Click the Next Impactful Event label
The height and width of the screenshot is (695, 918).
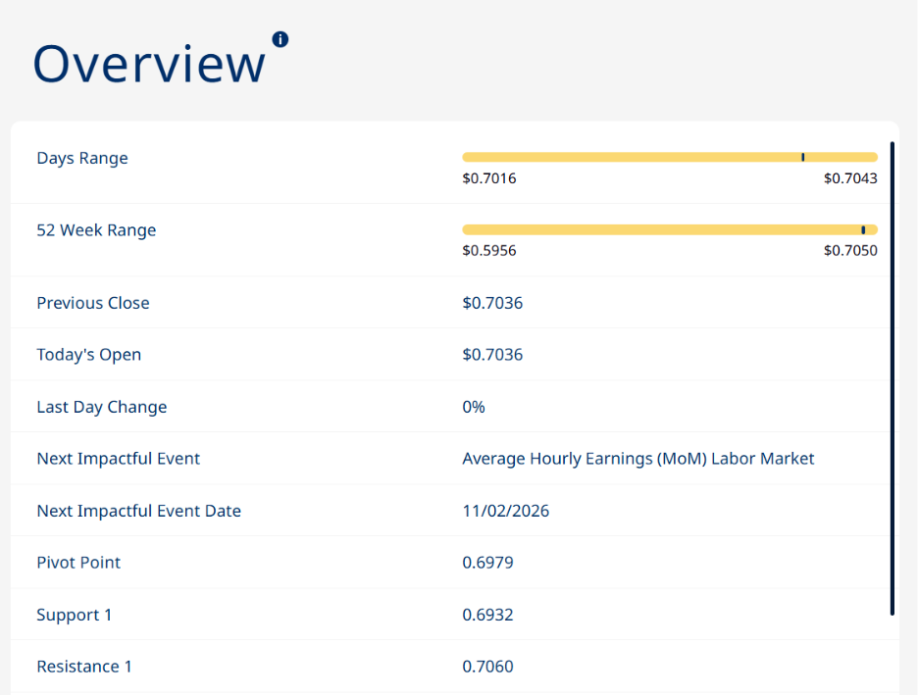tap(119, 459)
